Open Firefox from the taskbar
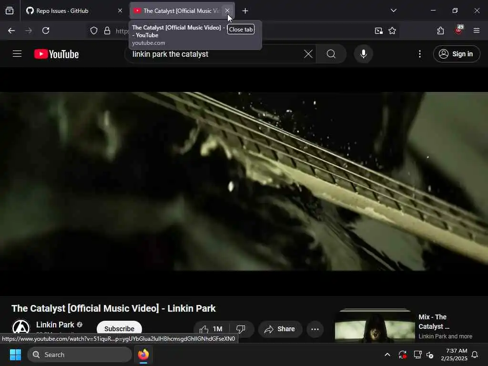The height and width of the screenshot is (366, 488). point(143,355)
